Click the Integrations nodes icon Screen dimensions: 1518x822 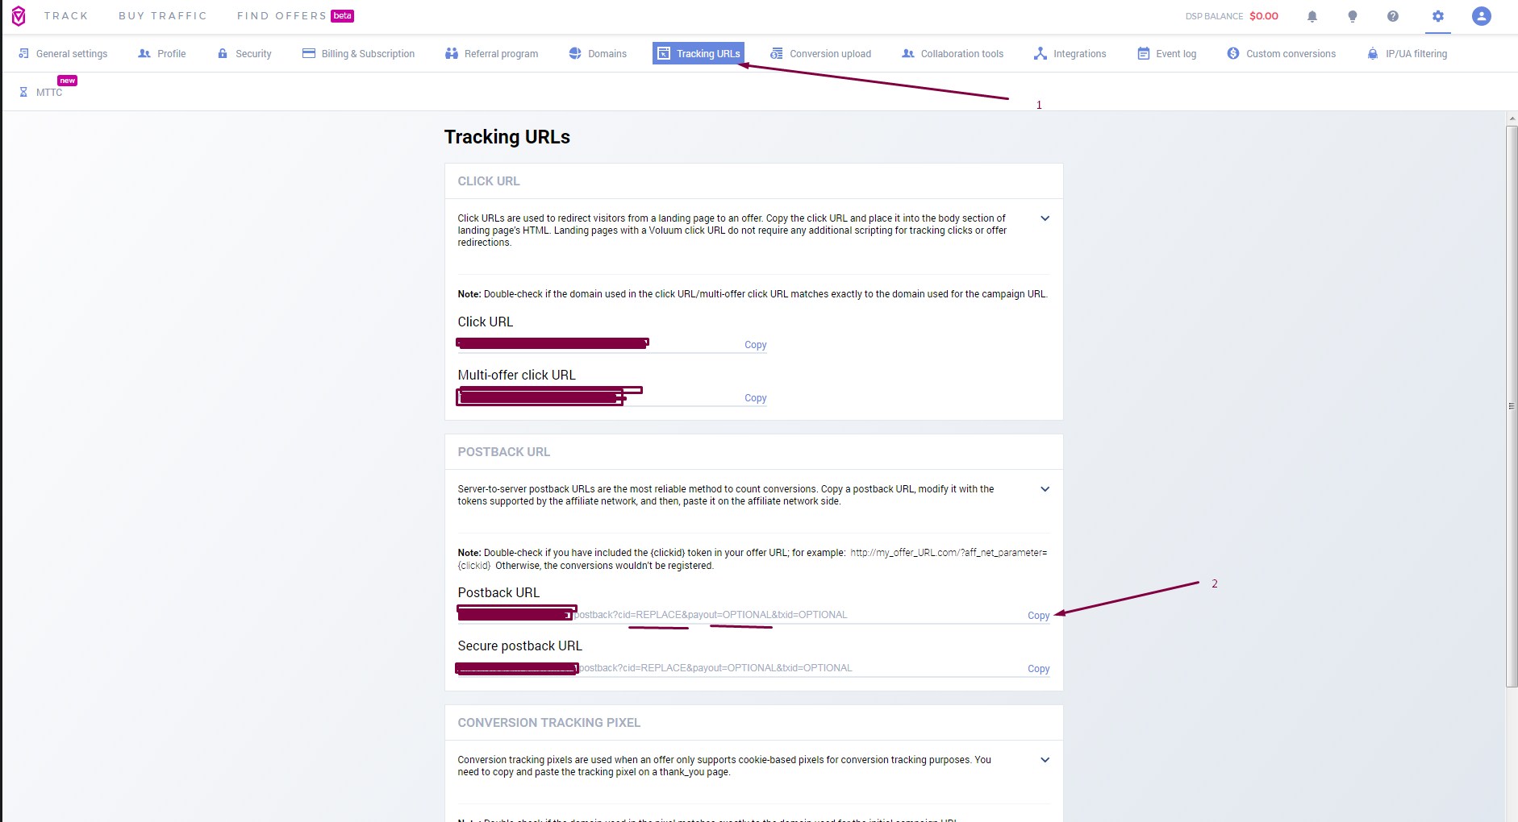tap(1040, 53)
